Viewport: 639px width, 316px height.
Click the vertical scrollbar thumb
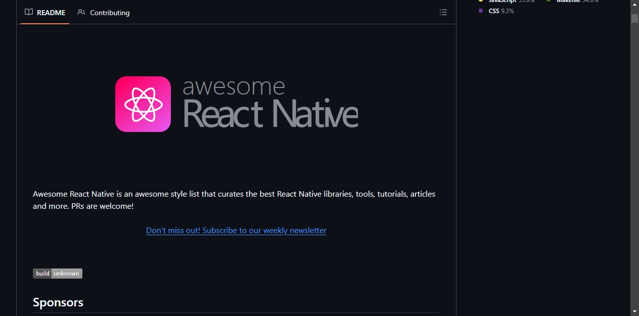pos(634,18)
